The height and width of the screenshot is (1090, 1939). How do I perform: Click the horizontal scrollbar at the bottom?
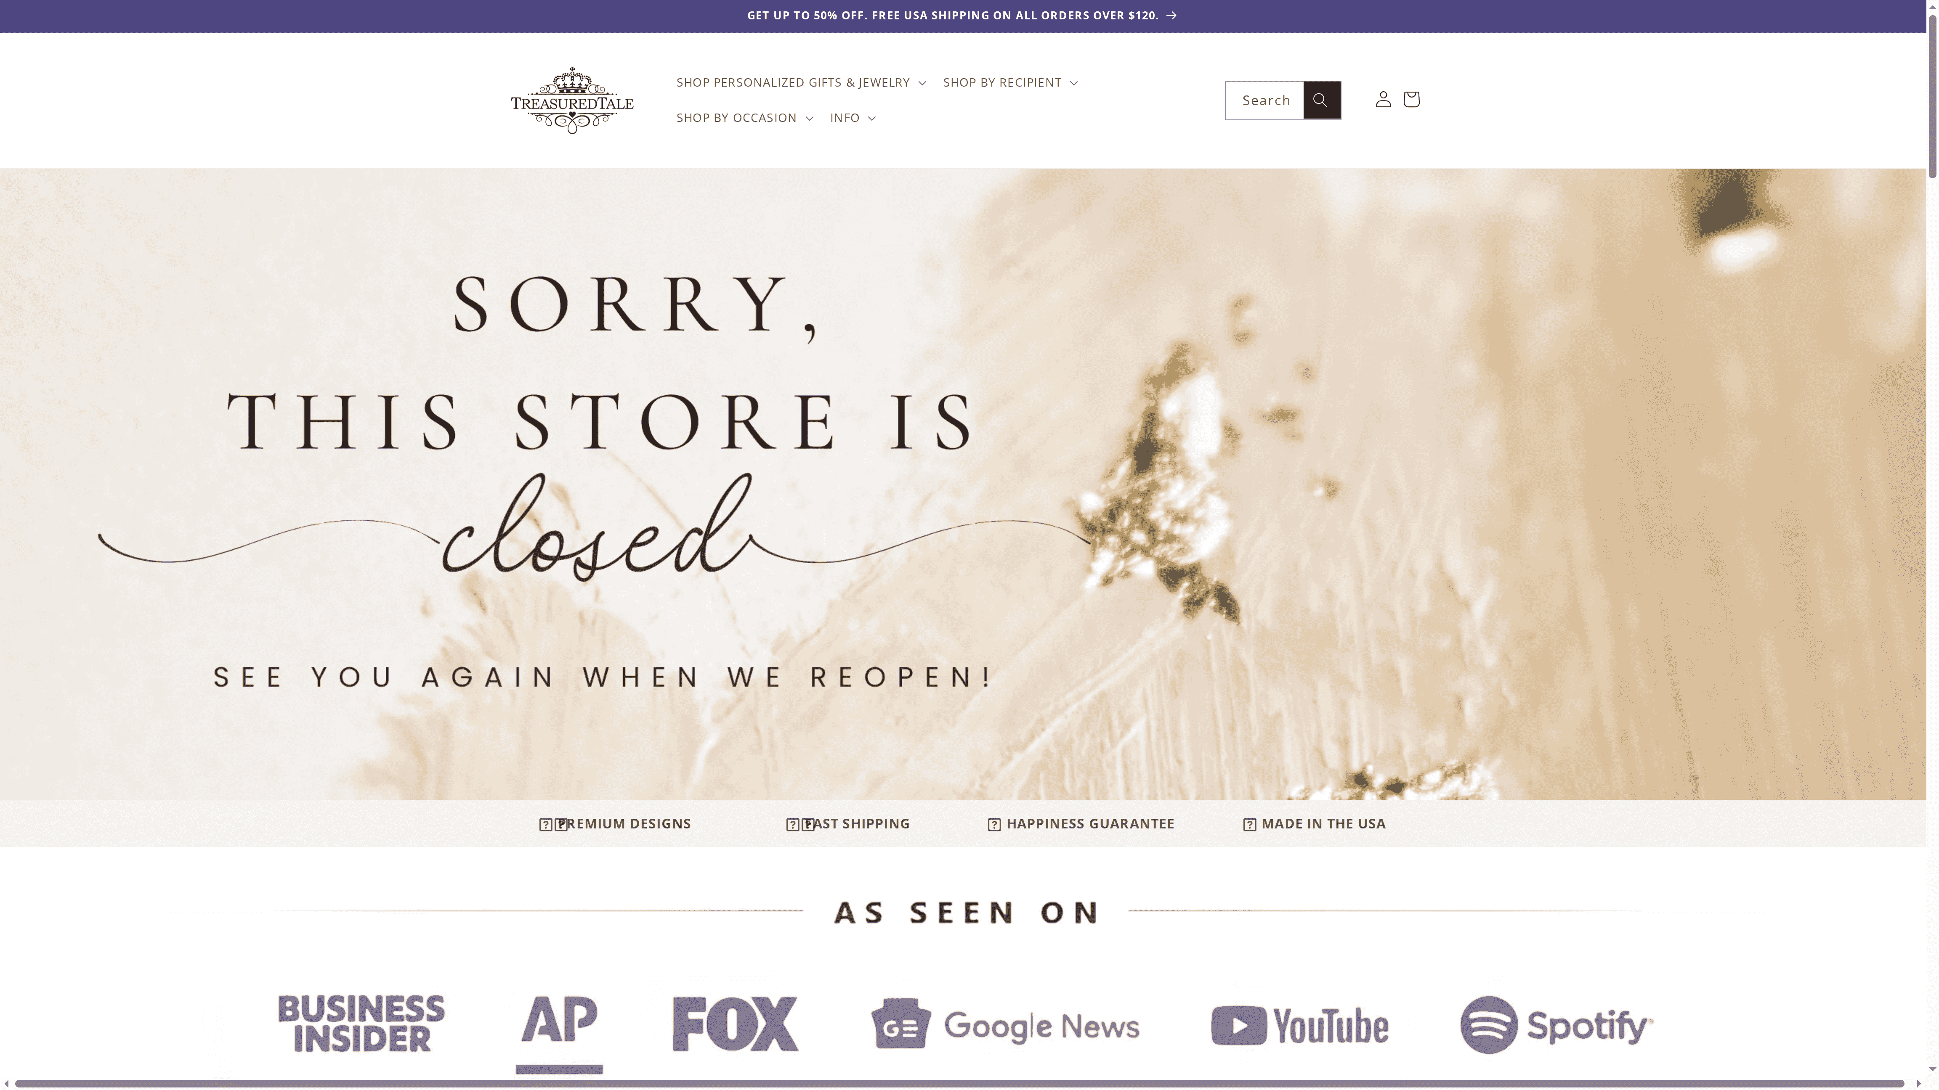tap(962, 1083)
